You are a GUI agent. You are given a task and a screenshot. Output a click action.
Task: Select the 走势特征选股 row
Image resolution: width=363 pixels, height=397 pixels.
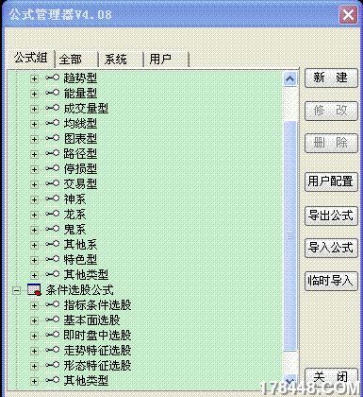tap(97, 351)
